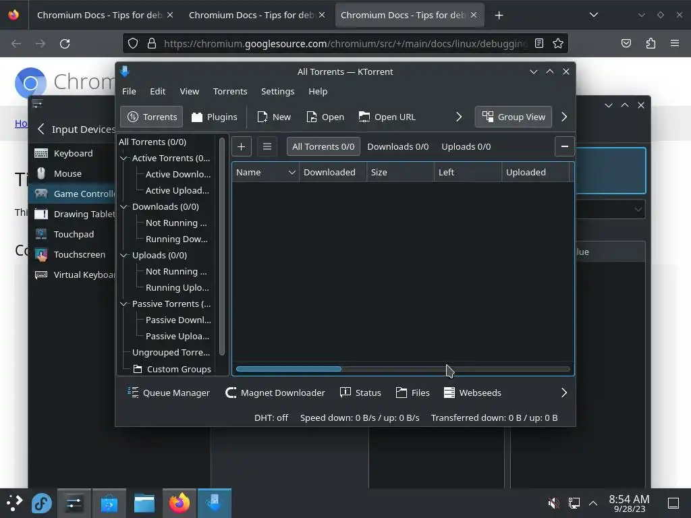This screenshot has height=518, width=691.
Task: Select the Torrents activity button in KTorrent
Action: tap(152, 117)
